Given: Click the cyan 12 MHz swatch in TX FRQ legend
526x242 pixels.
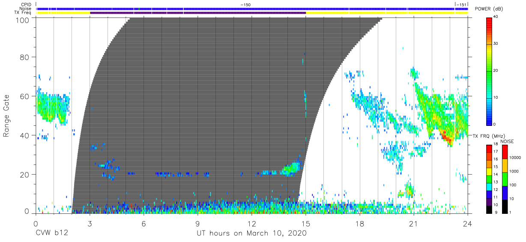Looking at the screenshot, I should (x=489, y=187).
